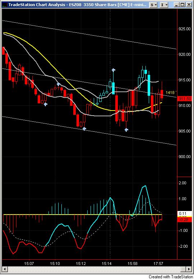Click the red -0.28 indicator value label
Screen dimensions: 194x279
[185, 220]
